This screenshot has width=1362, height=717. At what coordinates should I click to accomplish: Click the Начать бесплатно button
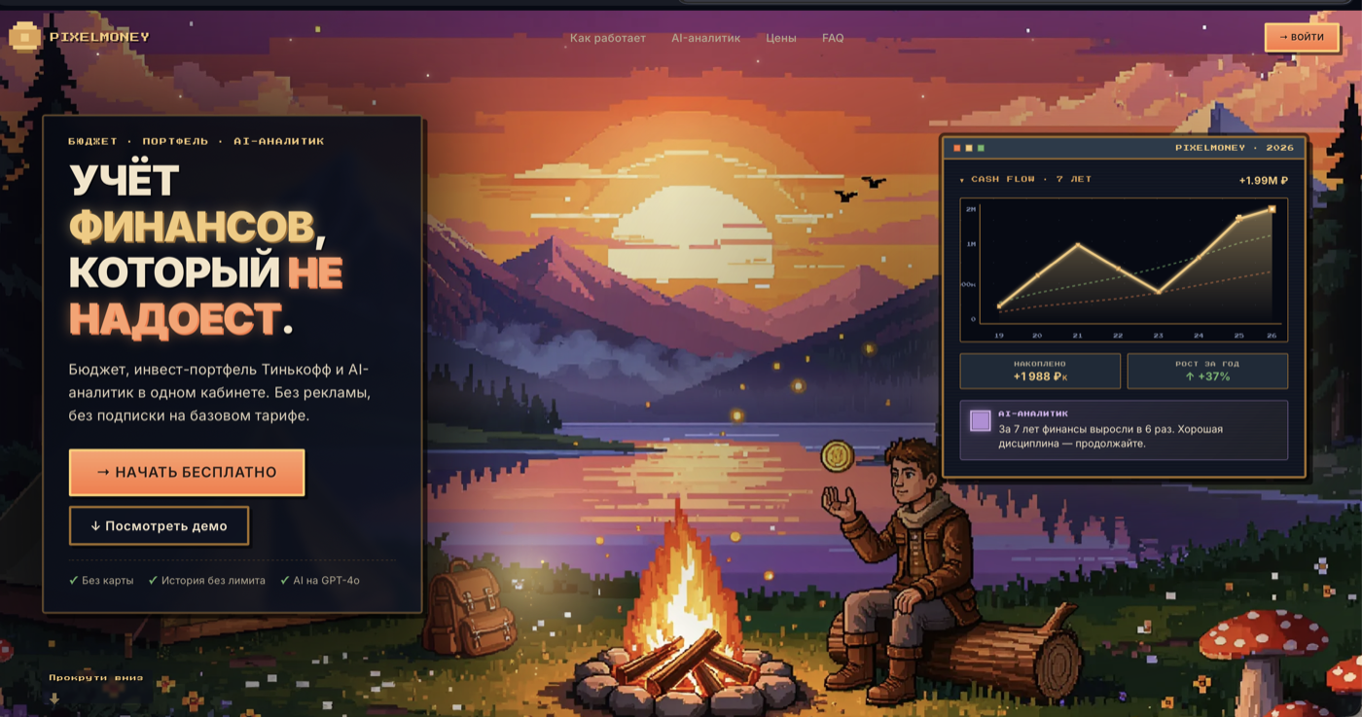coord(187,472)
